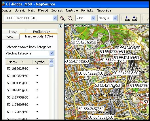Click the symbol dot of row 50 112795@50
Screen dimensions: 150x121
(x=37, y=97)
